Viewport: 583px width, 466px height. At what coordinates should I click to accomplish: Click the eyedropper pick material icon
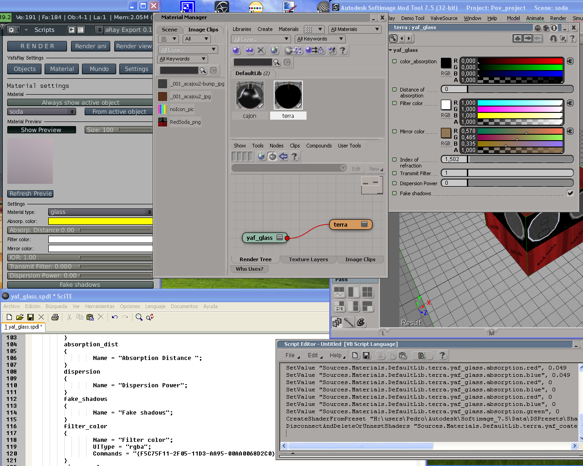coord(332,51)
